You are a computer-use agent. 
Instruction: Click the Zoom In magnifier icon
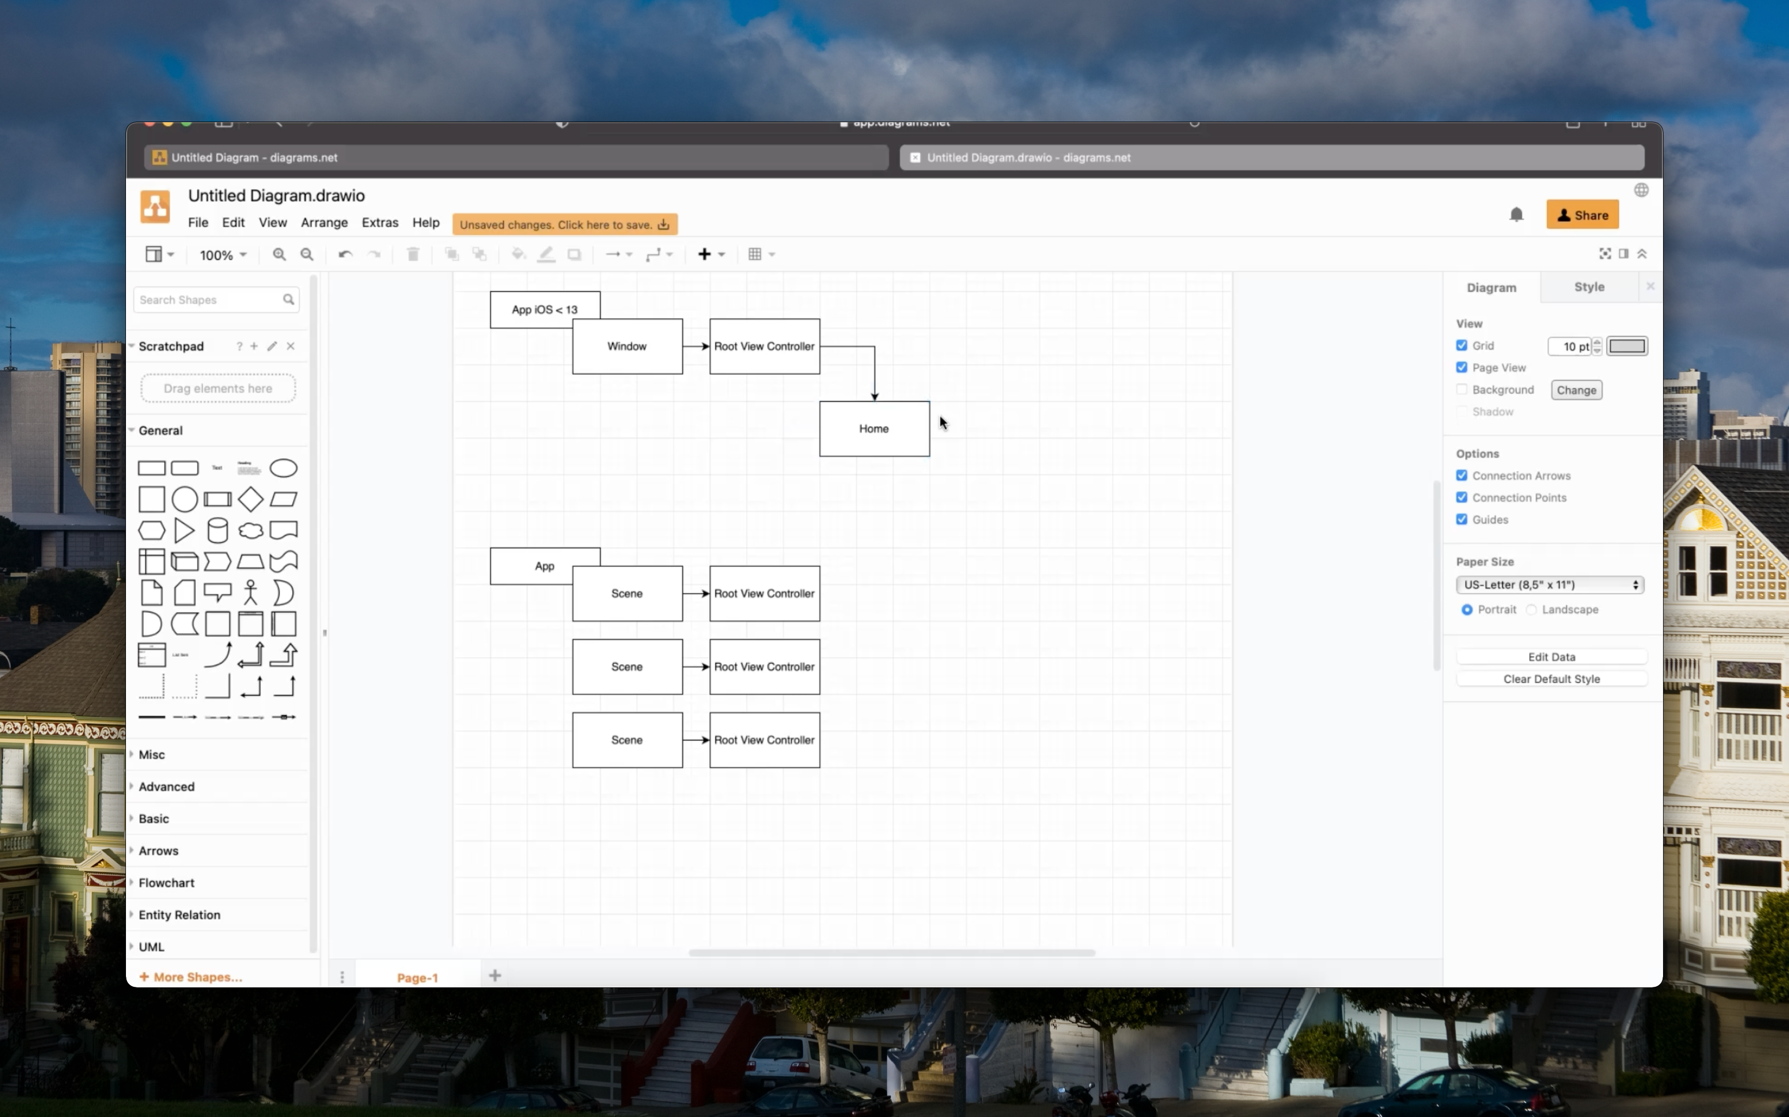tap(279, 254)
